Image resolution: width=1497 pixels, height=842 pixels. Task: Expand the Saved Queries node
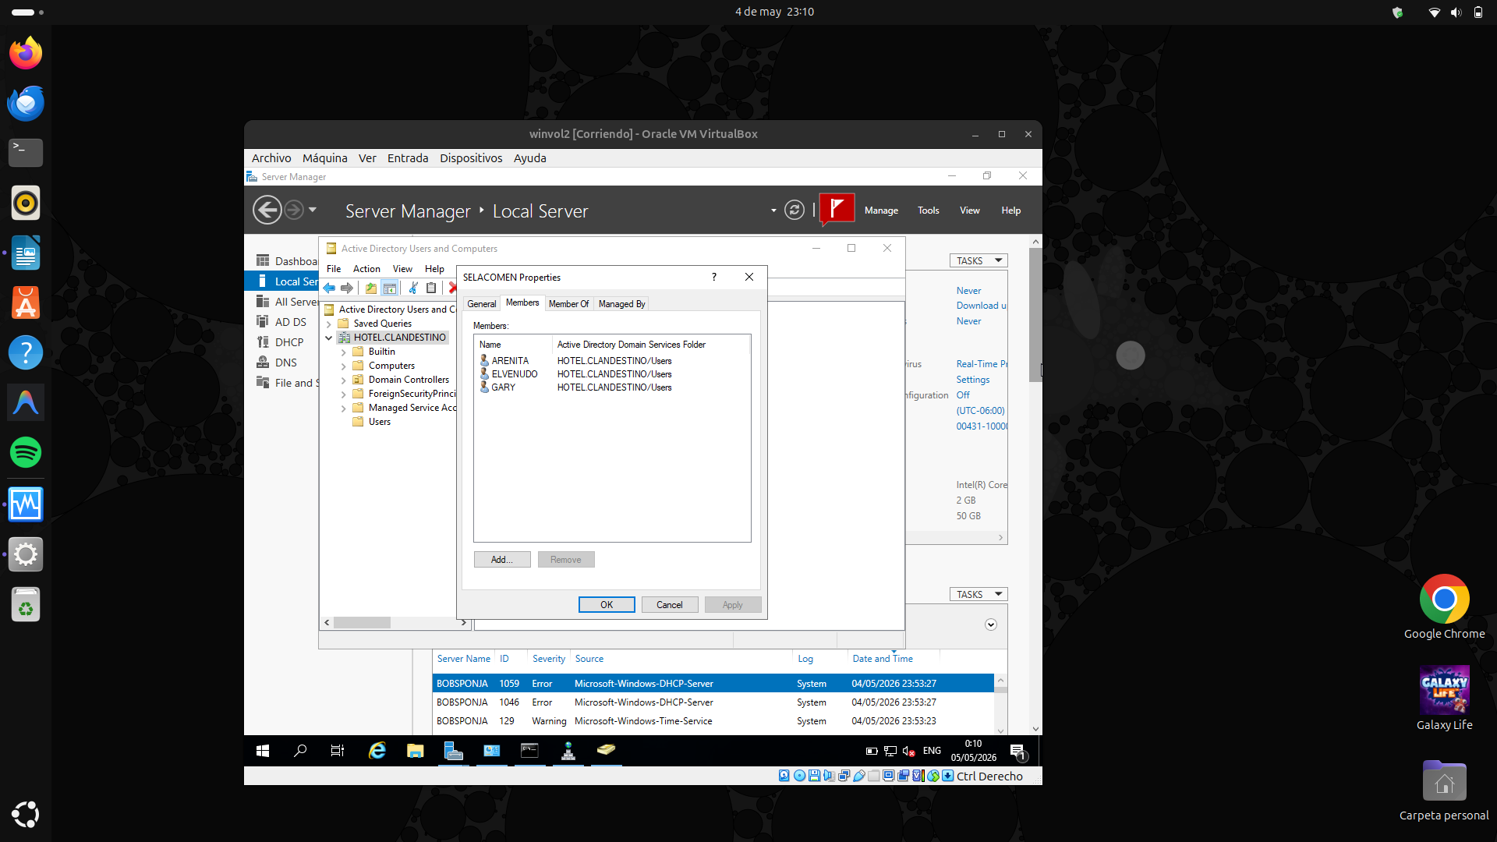[329, 324]
